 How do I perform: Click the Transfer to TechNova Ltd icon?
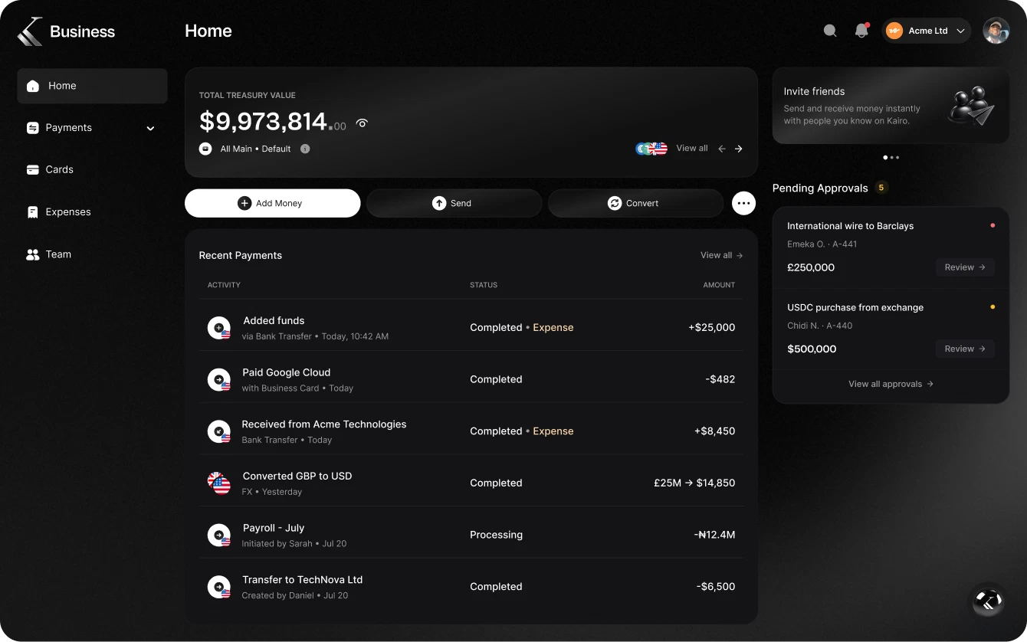point(219,587)
